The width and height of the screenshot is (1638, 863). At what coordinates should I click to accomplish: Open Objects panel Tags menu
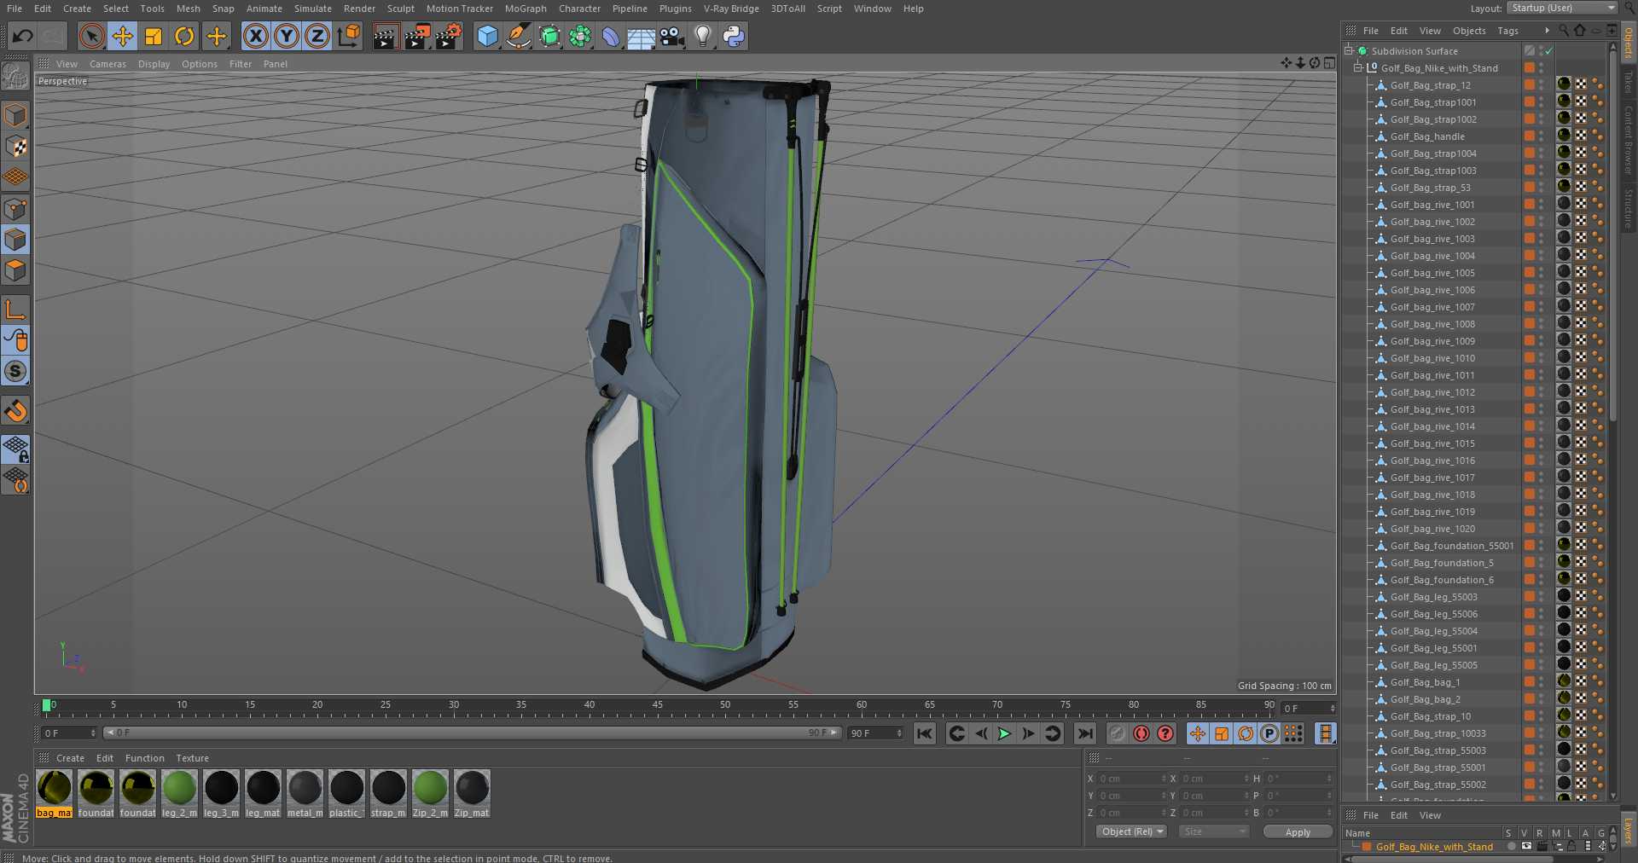(x=1507, y=31)
